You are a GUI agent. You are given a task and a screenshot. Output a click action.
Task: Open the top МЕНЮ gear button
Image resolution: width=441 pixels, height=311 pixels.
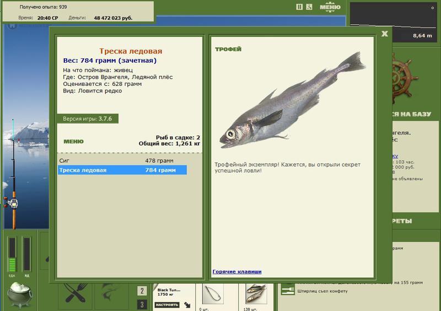(330, 7)
